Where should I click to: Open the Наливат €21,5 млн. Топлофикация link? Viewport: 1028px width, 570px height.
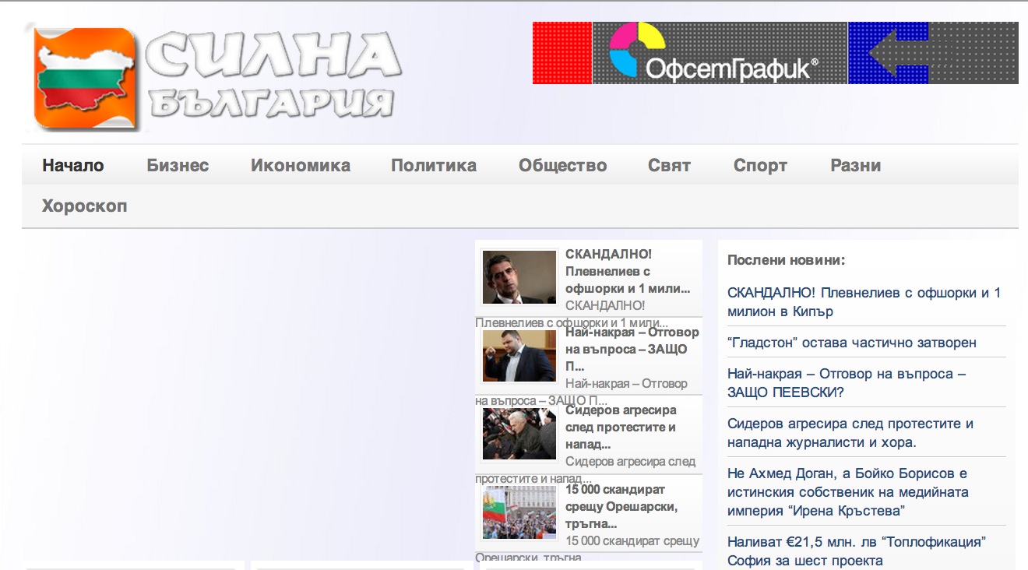[857, 551]
